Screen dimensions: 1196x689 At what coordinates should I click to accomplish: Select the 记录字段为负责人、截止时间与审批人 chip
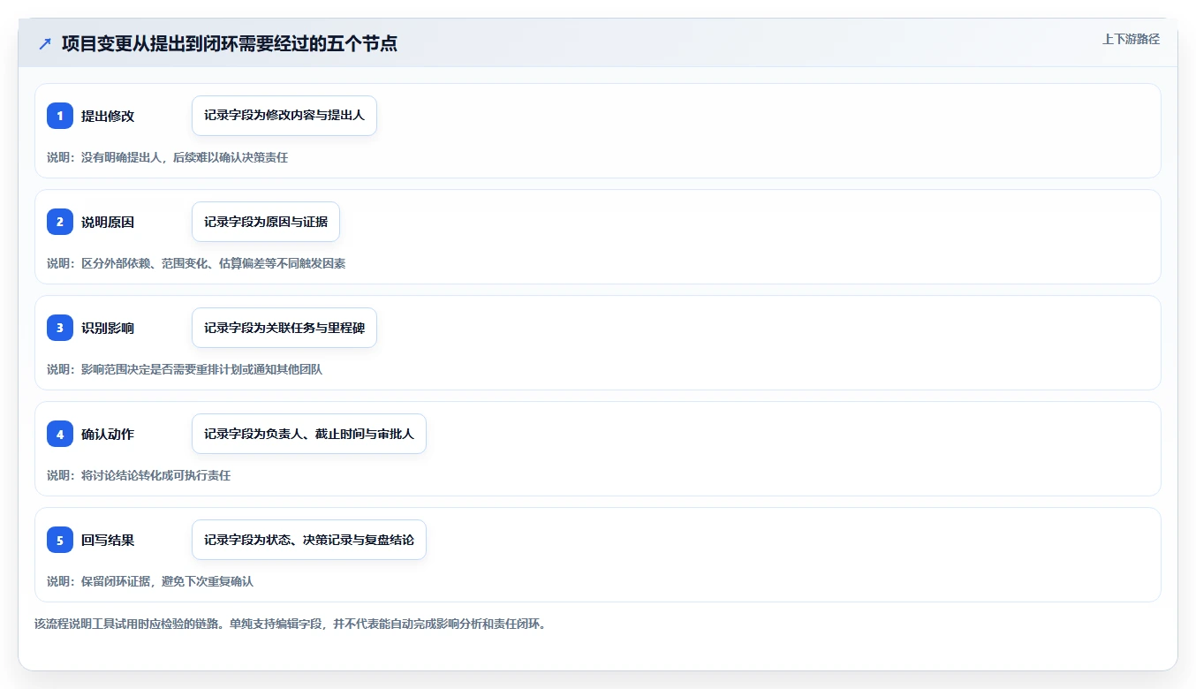[309, 434]
